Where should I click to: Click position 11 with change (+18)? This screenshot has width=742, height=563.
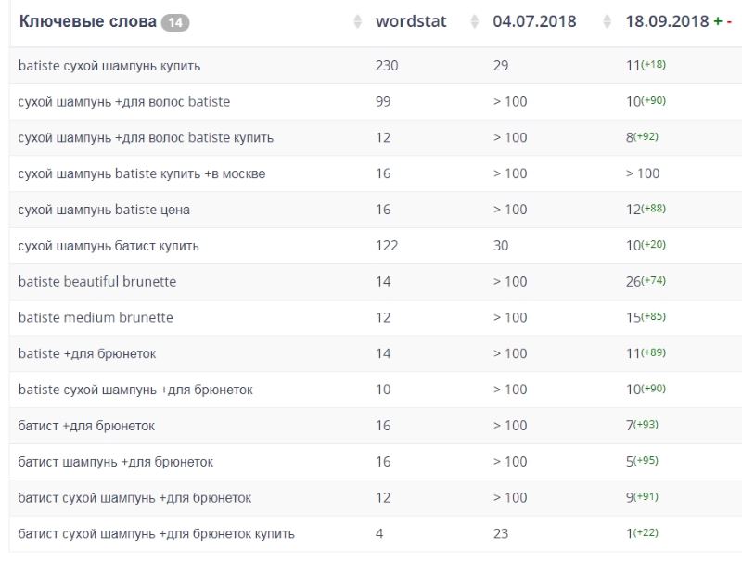[646, 65]
